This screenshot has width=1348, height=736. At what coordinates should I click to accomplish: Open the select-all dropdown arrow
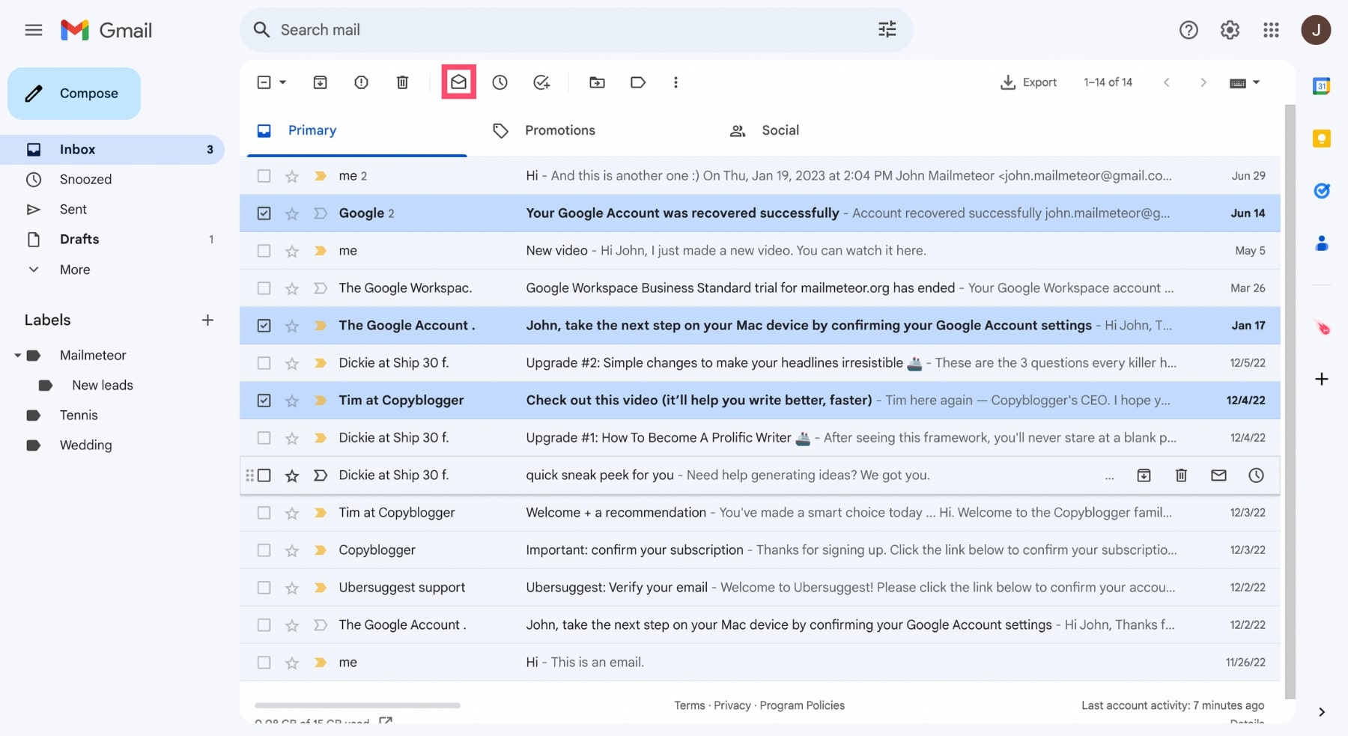pos(282,82)
